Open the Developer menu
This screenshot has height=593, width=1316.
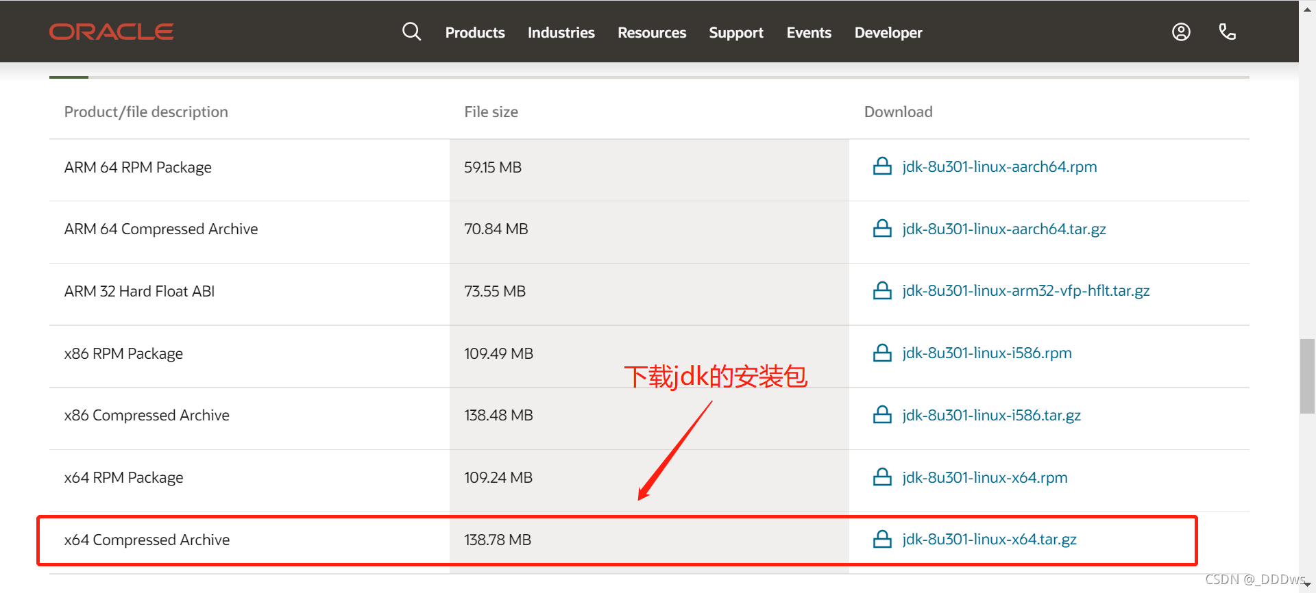click(888, 32)
